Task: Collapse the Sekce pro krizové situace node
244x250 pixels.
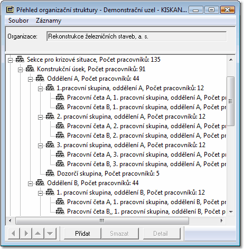Action: (x=11, y=60)
